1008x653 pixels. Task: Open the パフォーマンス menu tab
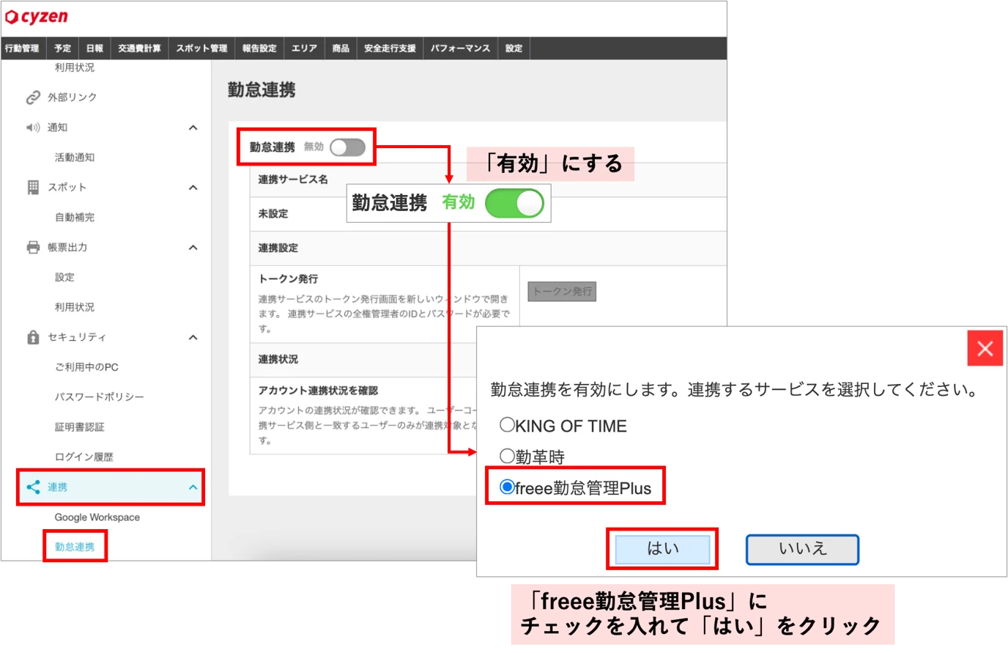coord(460,48)
